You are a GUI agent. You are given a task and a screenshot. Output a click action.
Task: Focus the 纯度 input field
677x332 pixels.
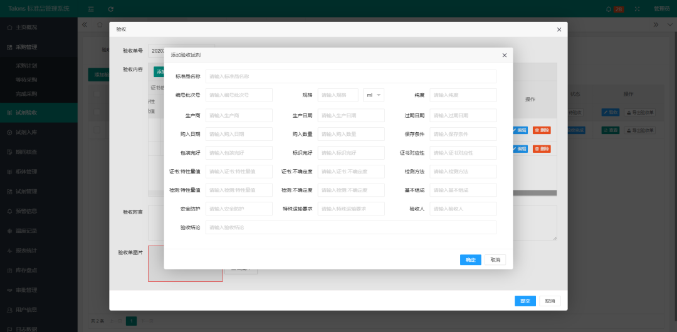pyautogui.click(x=463, y=95)
